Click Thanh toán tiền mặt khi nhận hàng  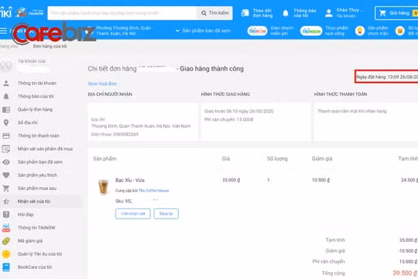(352, 111)
